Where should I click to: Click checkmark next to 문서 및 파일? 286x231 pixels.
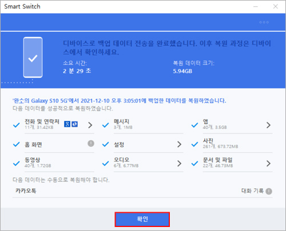pos(194,163)
